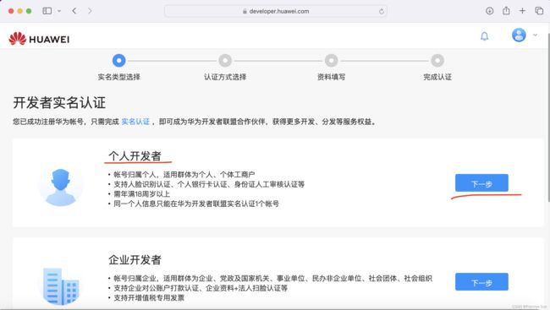Select the 完成认证 step circle
This screenshot has width=550, height=310.
tap(437, 60)
